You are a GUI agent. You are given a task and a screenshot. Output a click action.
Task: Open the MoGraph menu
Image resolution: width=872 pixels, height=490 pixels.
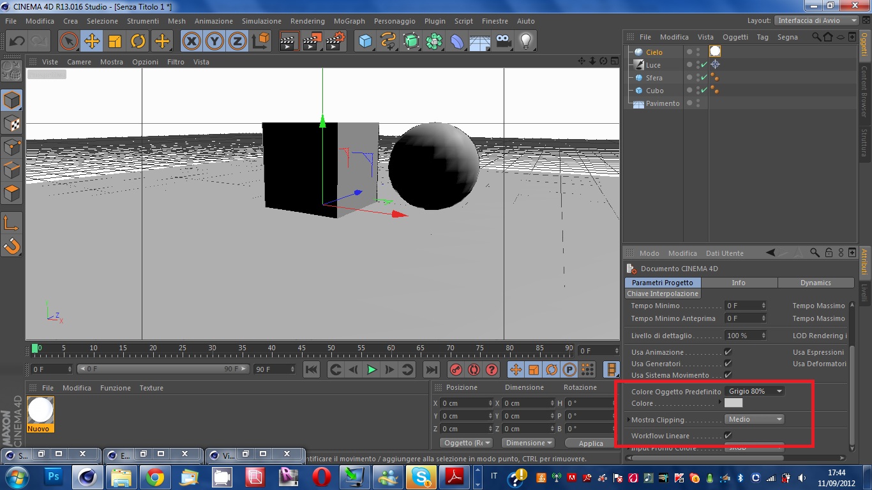pyautogui.click(x=349, y=21)
